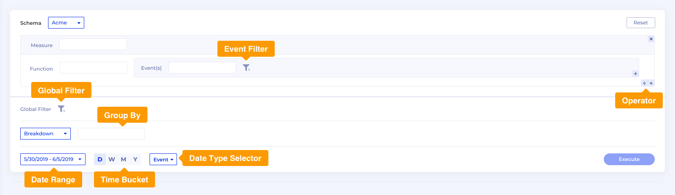This screenshot has width=675, height=195.
Task: Open the date range picker dropdown
Action: tap(53, 159)
